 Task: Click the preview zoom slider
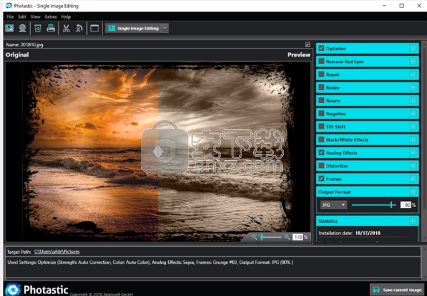pos(270,237)
